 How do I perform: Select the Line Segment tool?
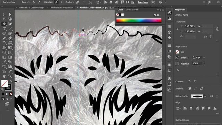[10, 28]
